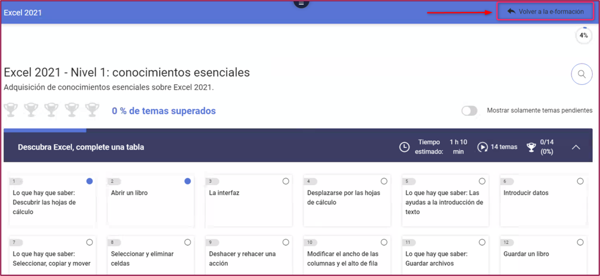The width and height of the screenshot is (600, 276).
Task: Open topic Guardar un libro
Action: click(543, 255)
